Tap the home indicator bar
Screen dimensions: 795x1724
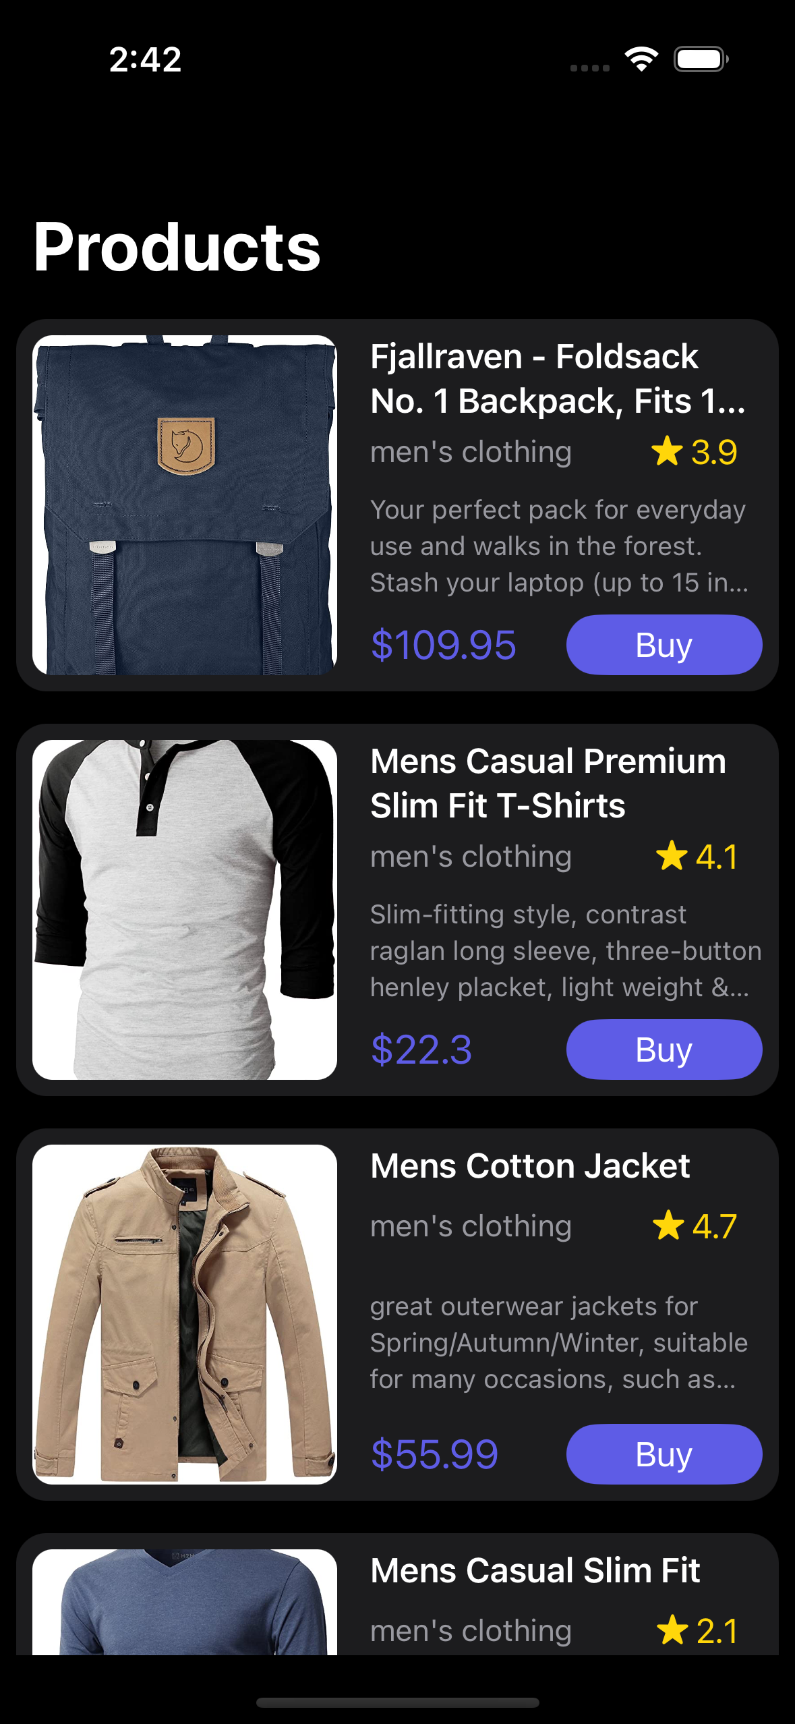tap(398, 1703)
